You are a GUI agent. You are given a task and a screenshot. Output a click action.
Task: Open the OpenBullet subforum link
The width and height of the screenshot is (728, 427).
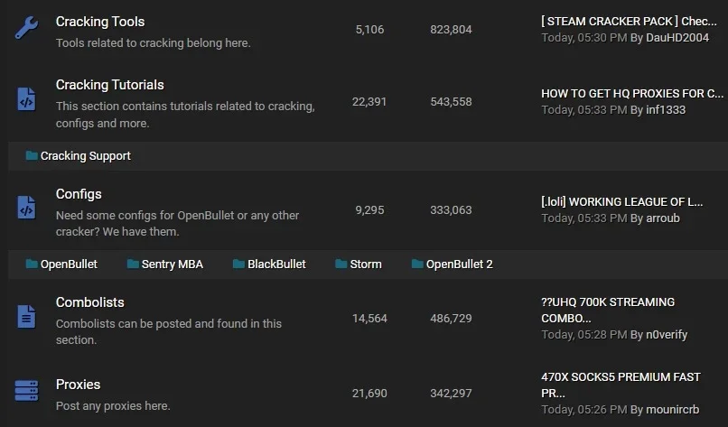69,265
